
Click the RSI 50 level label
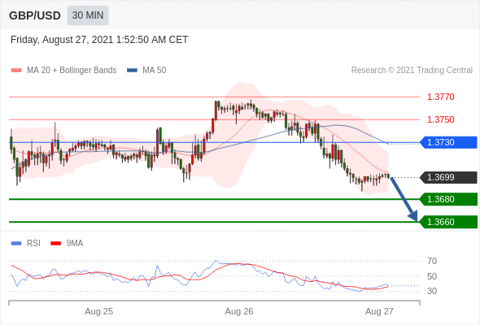tap(432, 276)
